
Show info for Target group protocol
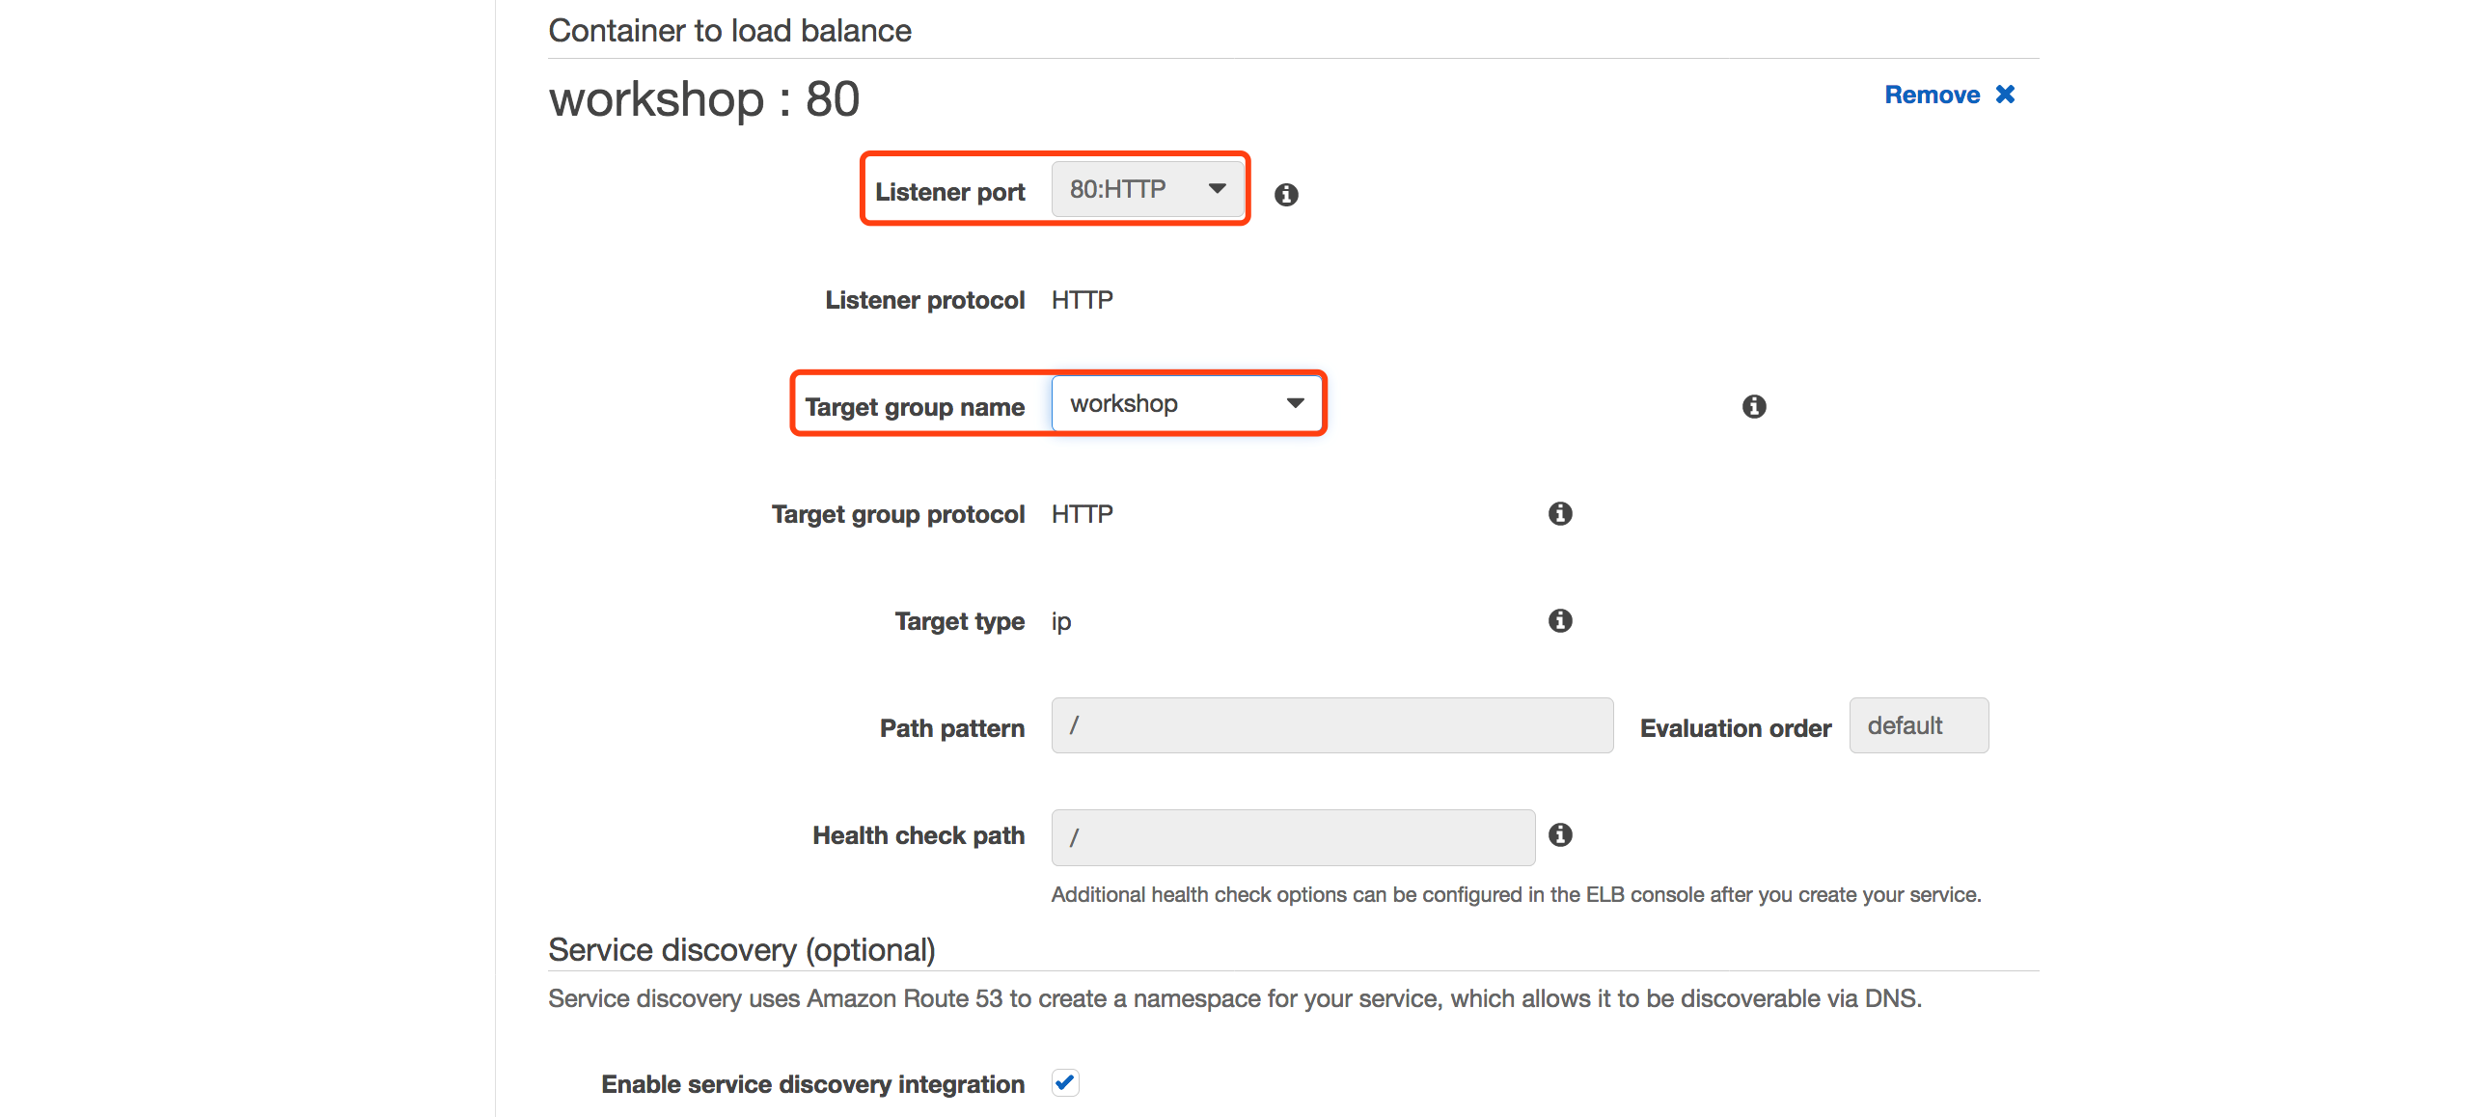[x=1560, y=514]
